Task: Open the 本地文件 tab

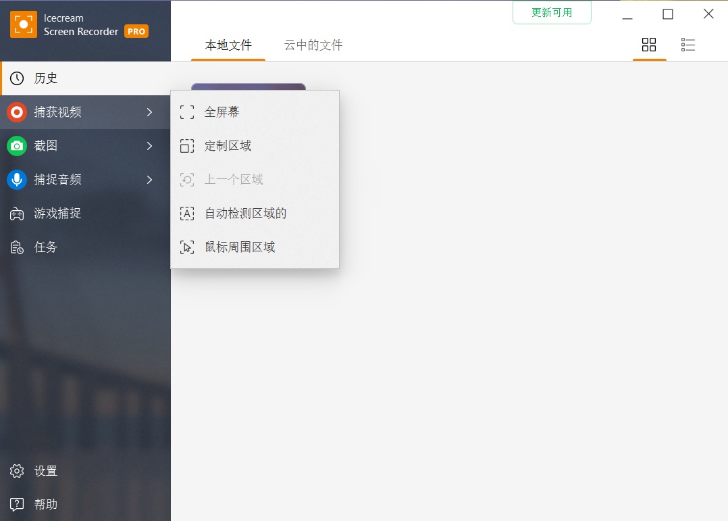Action: point(228,45)
